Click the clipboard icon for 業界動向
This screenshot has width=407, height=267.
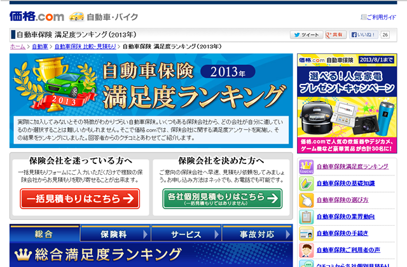click(x=306, y=217)
